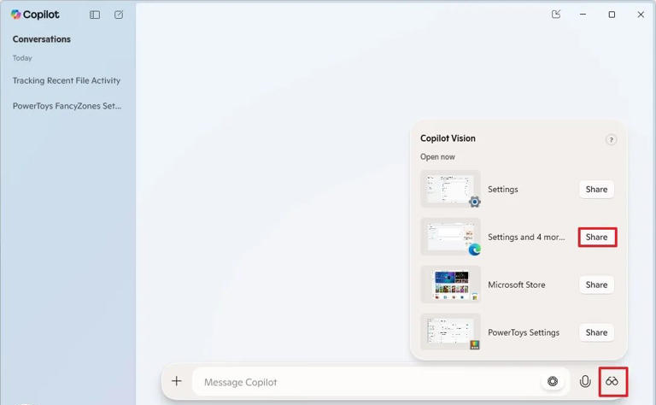Screen dimensions: 656x405
Task: Click the microphone voice icon
Action: [x=585, y=381]
